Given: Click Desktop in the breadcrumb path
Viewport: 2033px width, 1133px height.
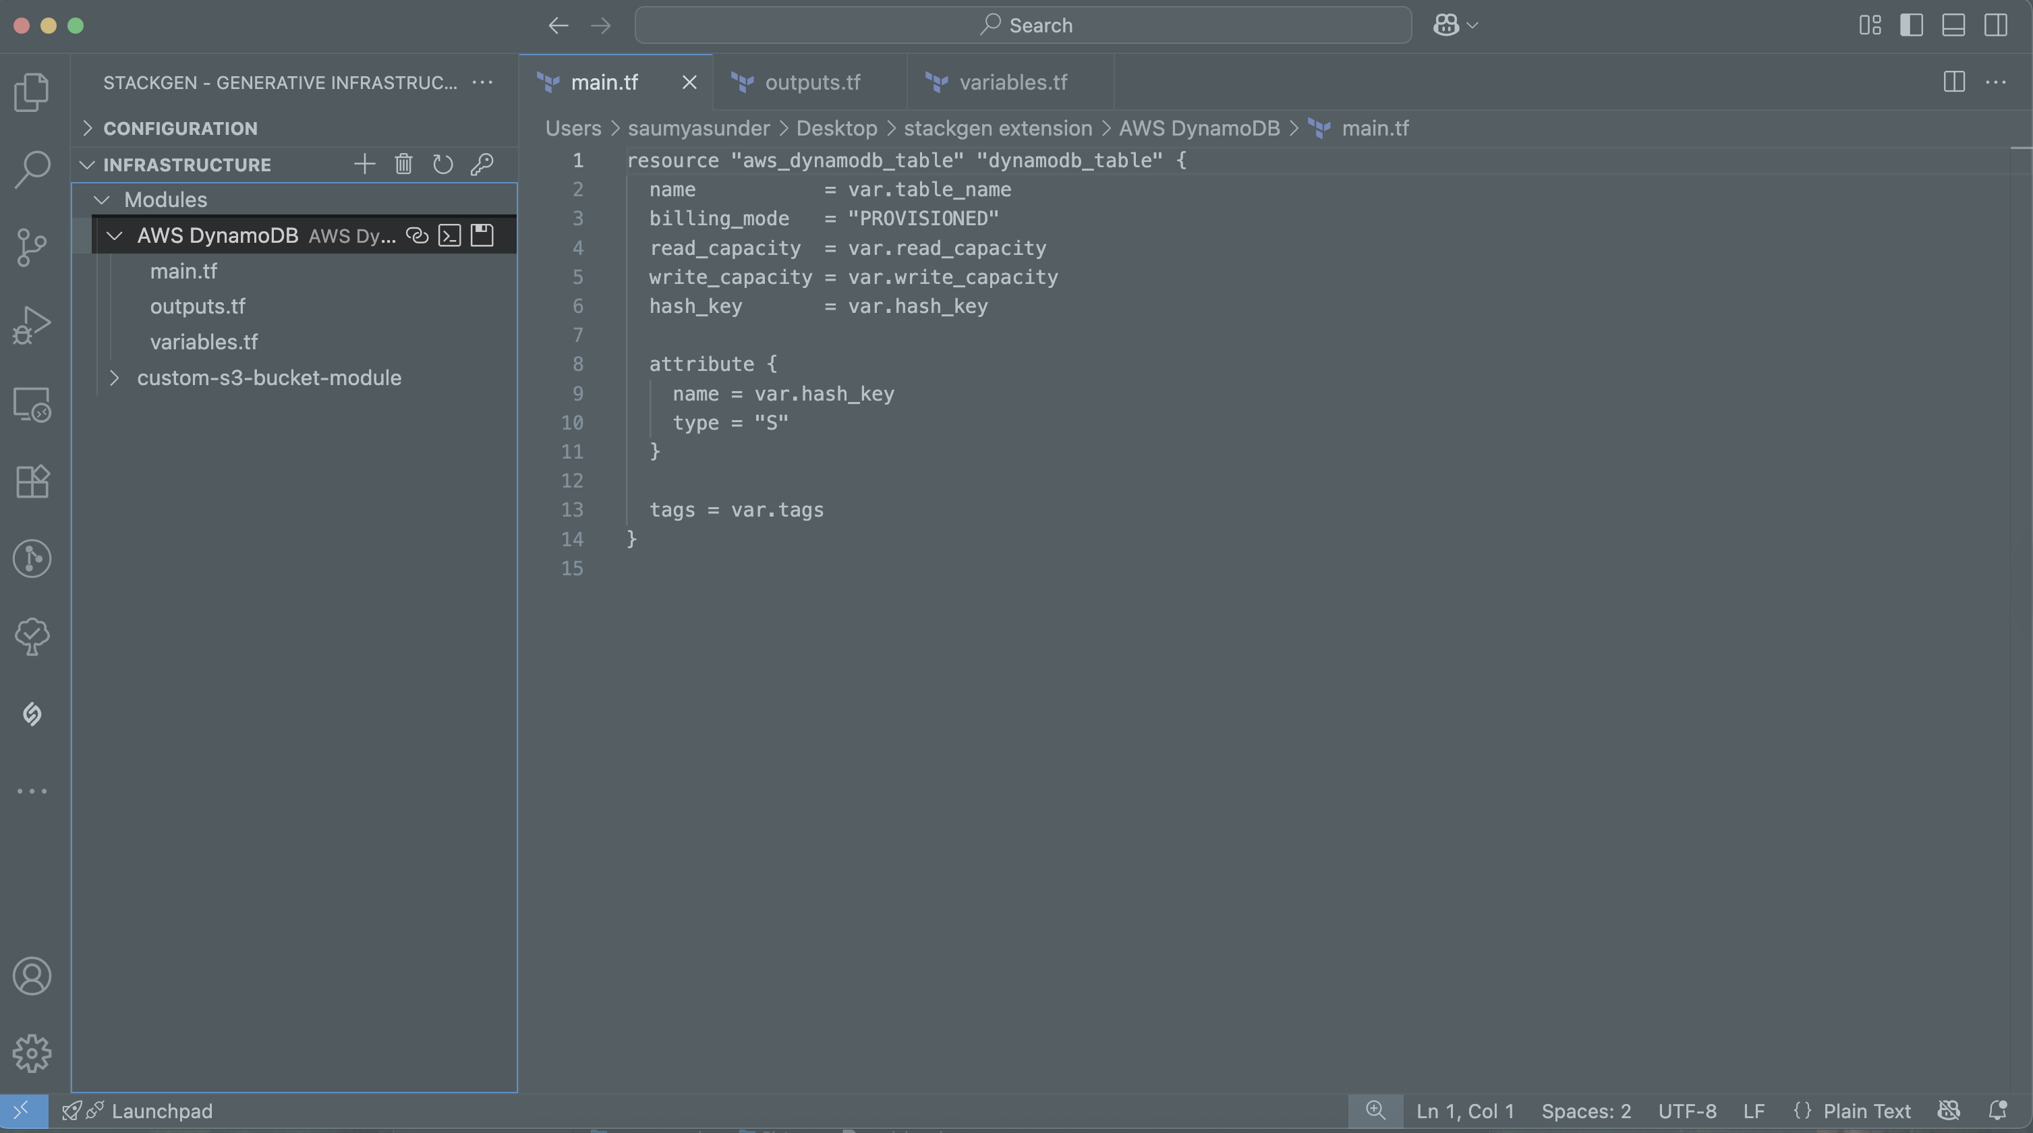Looking at the screenshot, I should 836,128.
